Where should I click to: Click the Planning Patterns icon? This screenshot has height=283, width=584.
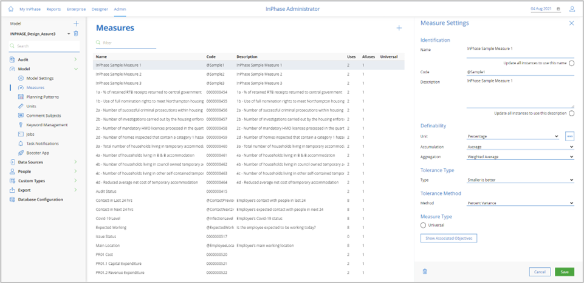pos(21,97)
